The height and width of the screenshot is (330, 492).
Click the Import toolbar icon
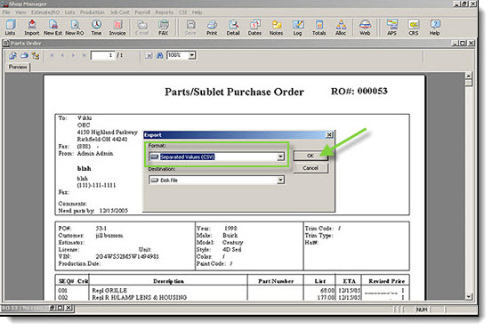click(x=32, y=28)
